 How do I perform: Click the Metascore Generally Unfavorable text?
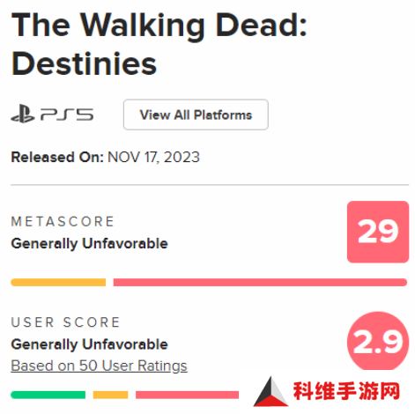(x=89, y=244)
